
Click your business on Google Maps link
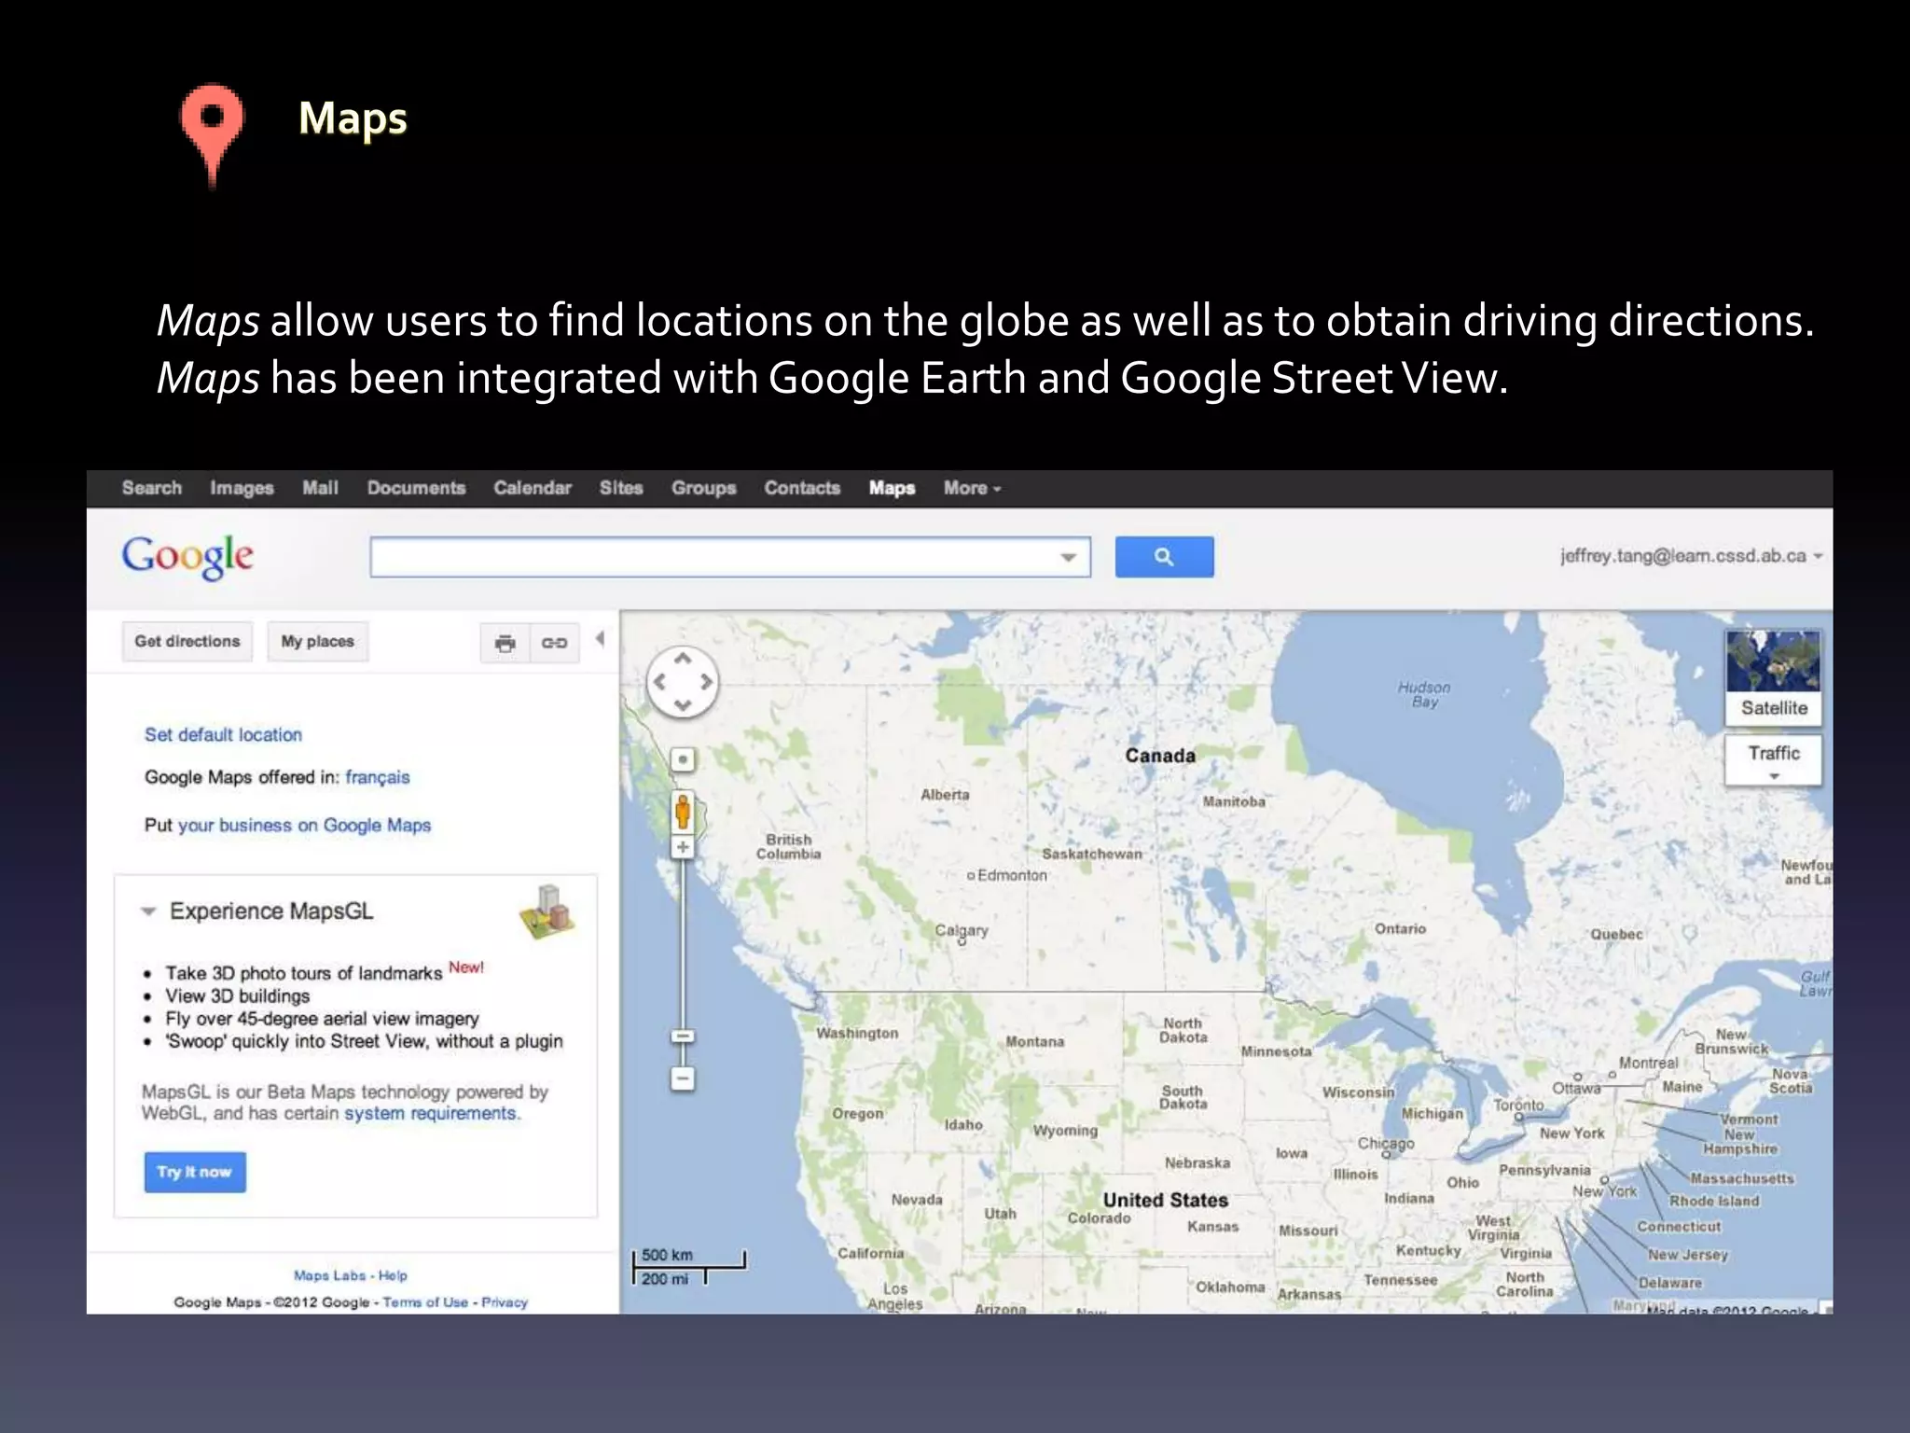304,826
